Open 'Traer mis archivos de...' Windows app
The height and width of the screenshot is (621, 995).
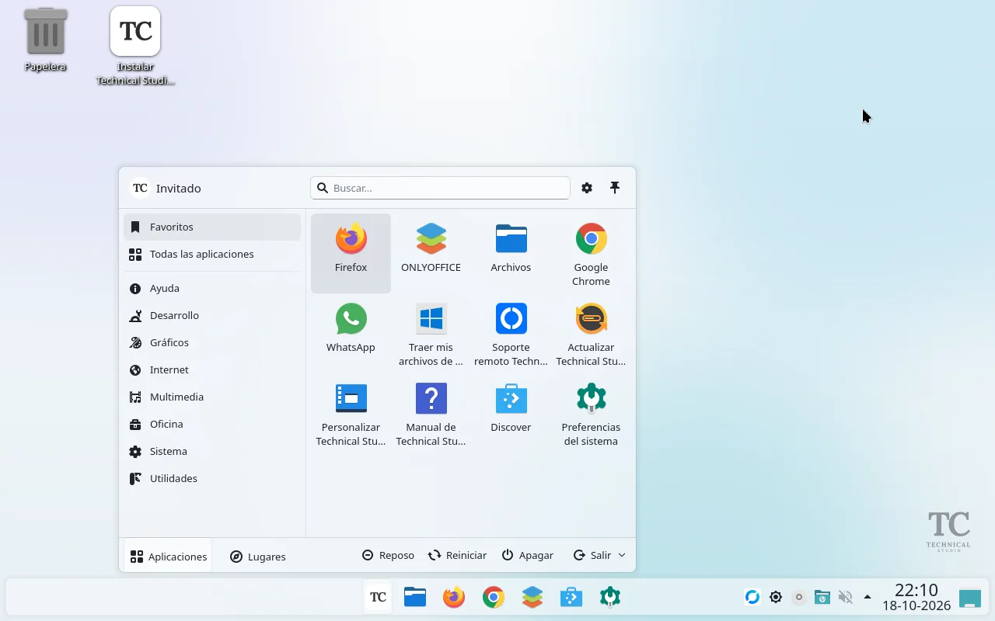(431, 333)
